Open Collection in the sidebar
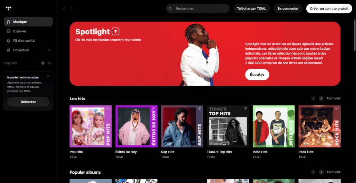Screen dimensions: 356x183 28,50
